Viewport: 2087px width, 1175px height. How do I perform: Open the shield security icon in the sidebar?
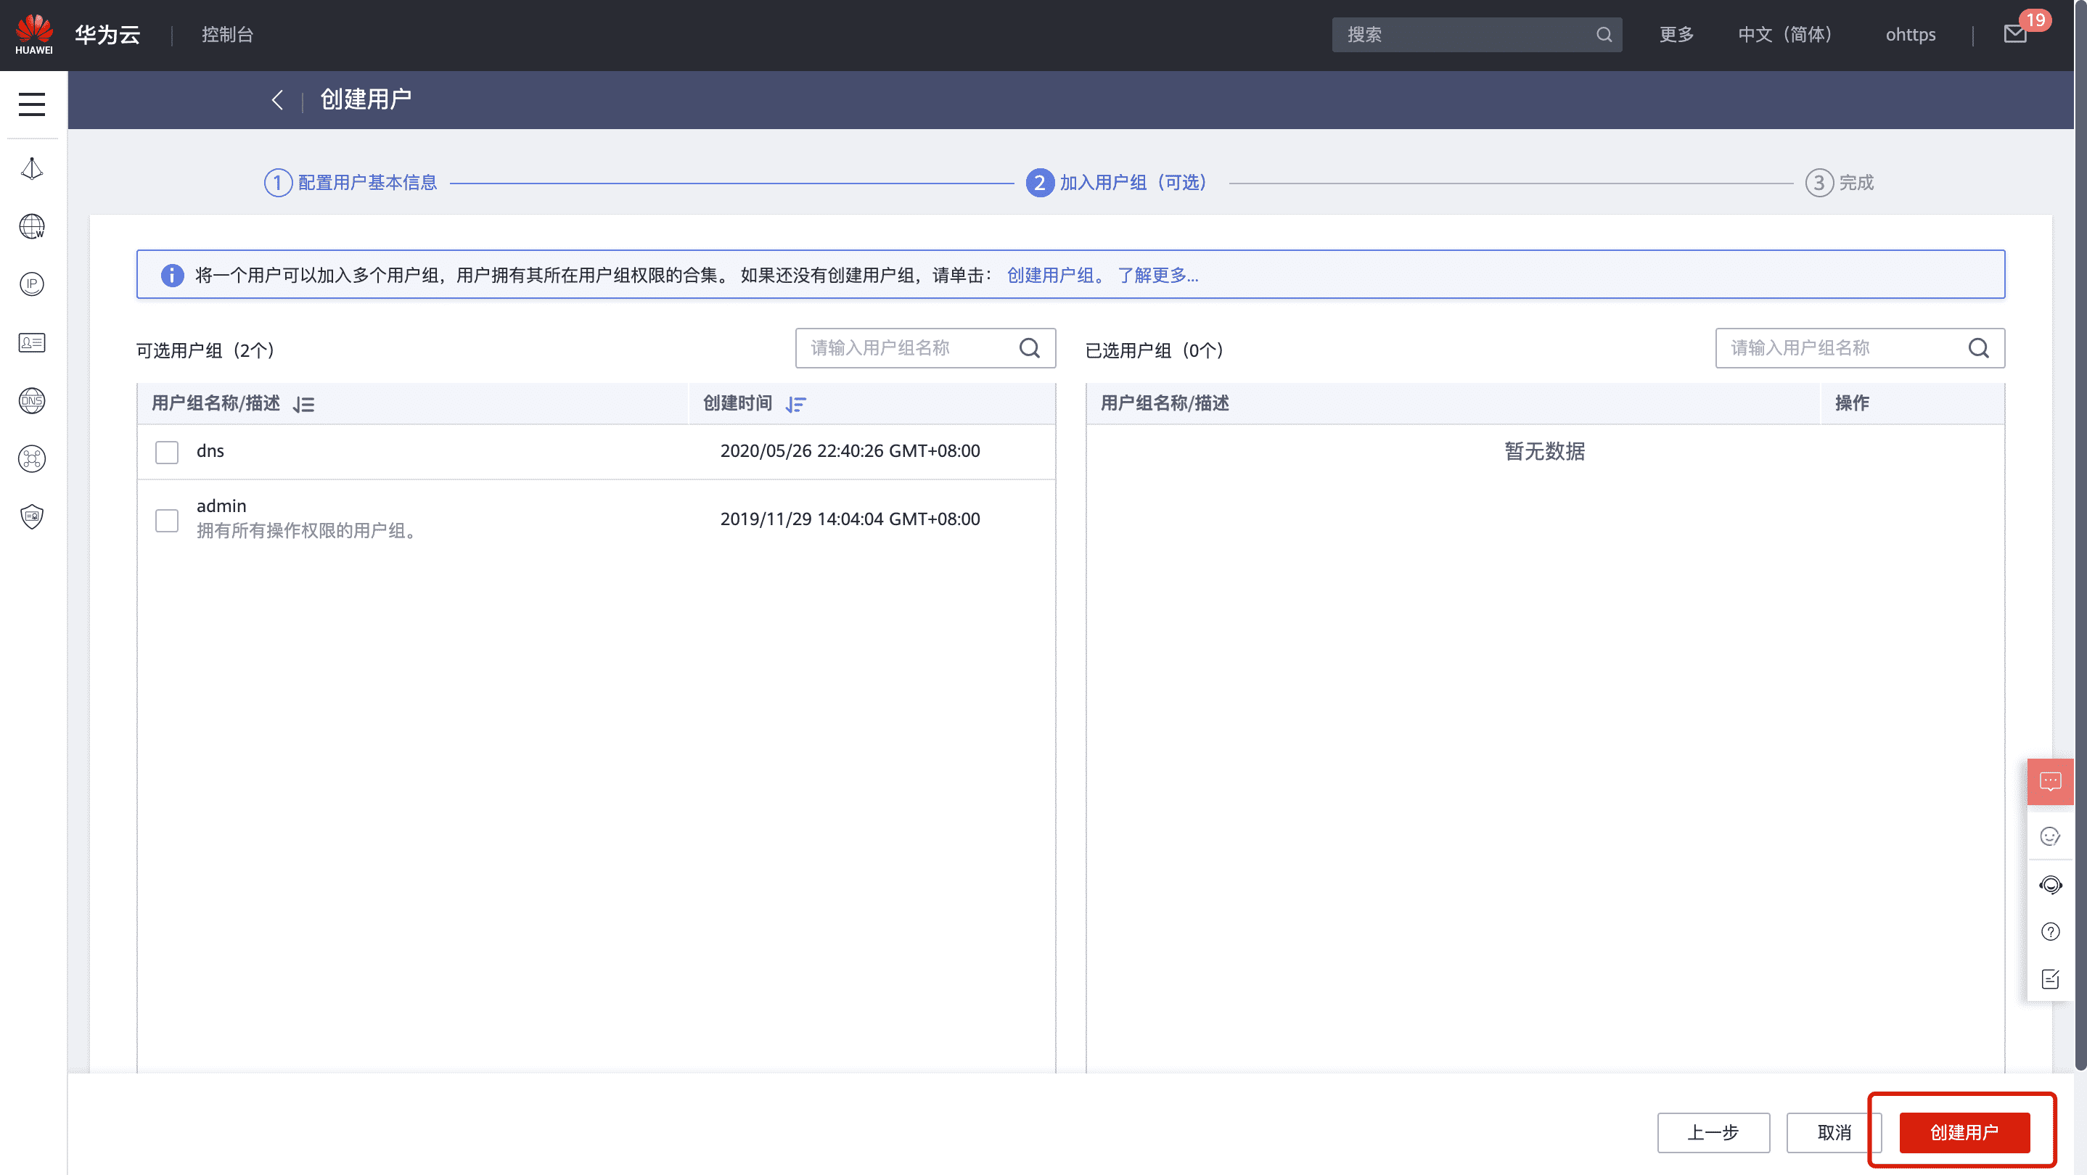click(x=32, y=516)
